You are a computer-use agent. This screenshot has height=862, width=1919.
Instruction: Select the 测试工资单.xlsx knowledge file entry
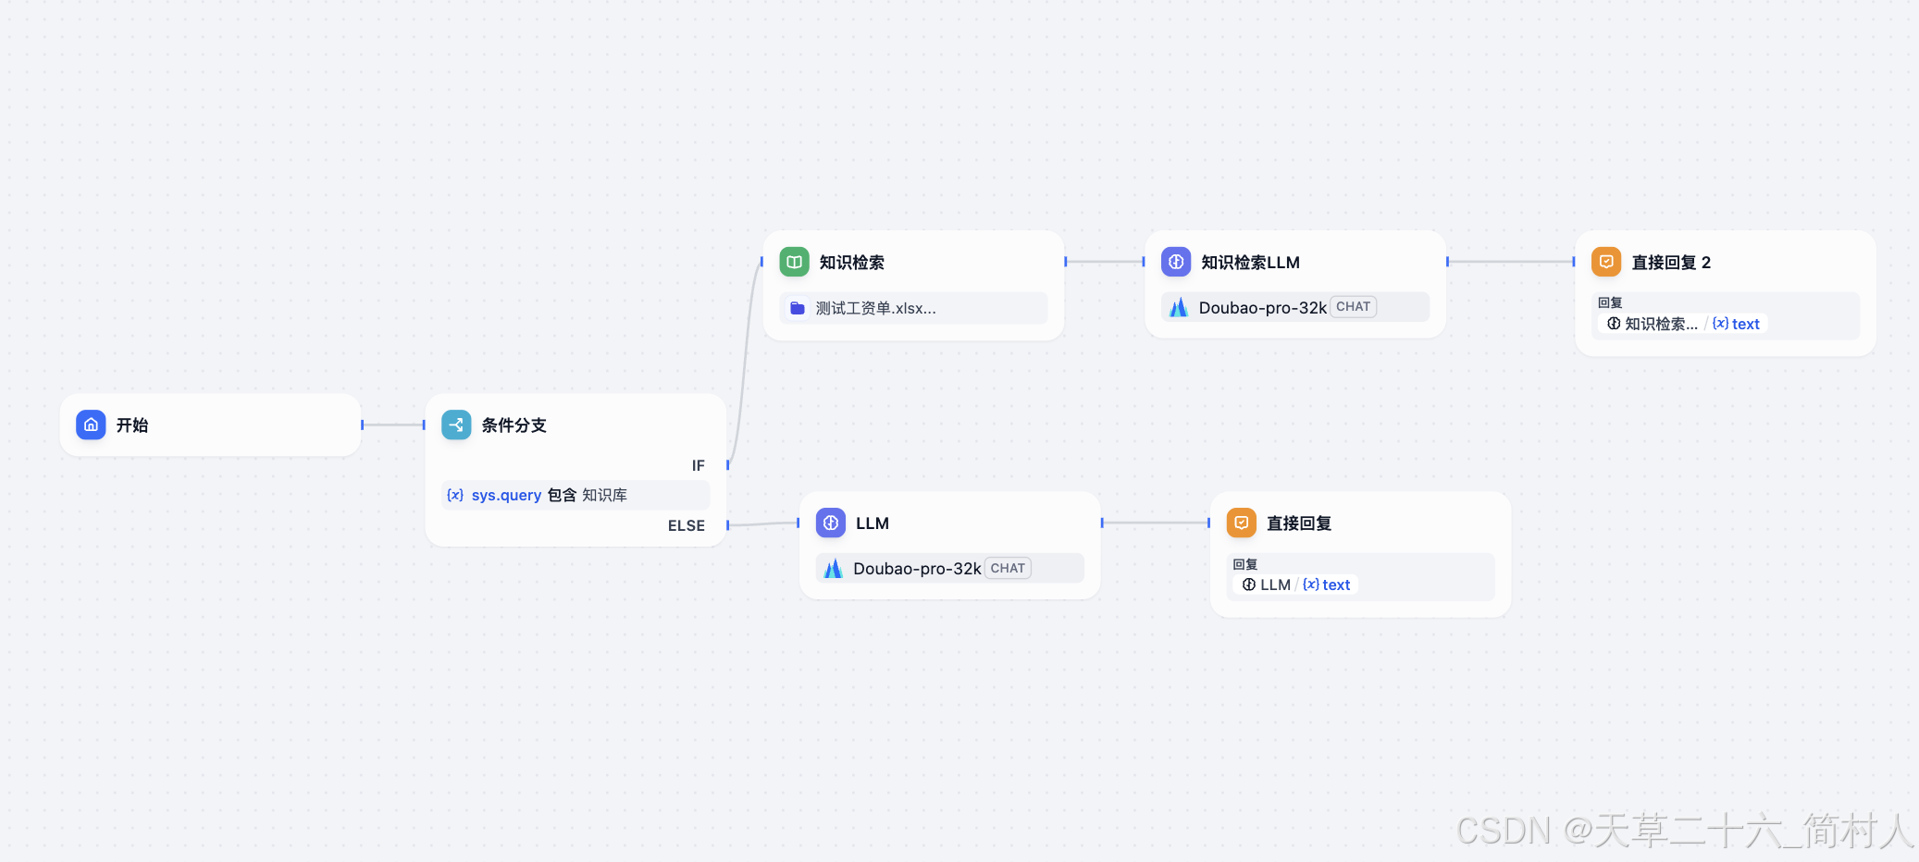tap(912, 308)
